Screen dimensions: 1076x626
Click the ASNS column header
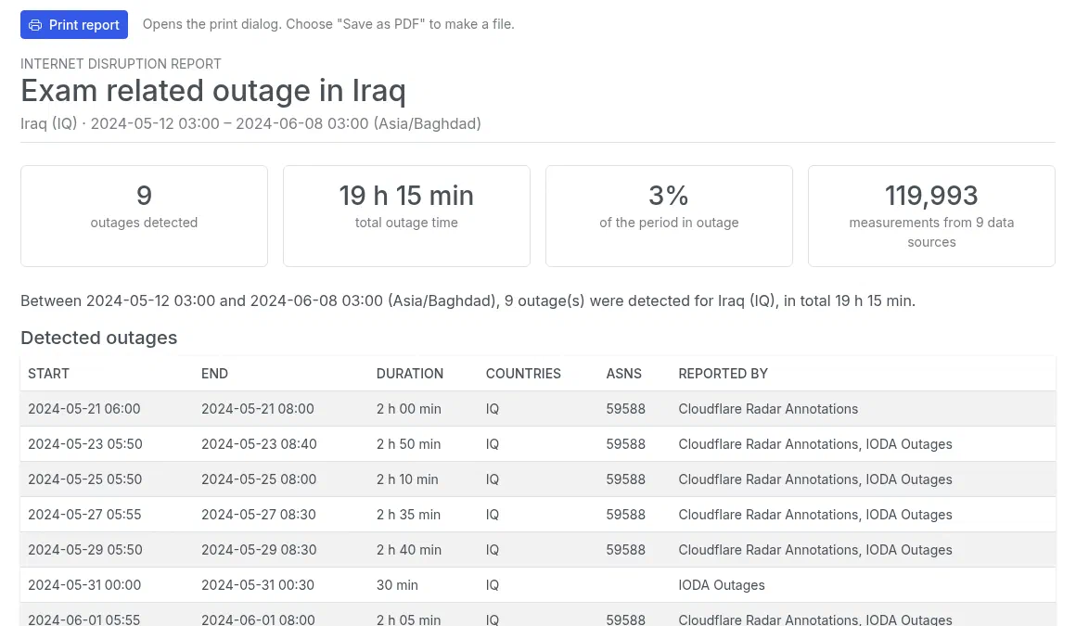point(623,374)
